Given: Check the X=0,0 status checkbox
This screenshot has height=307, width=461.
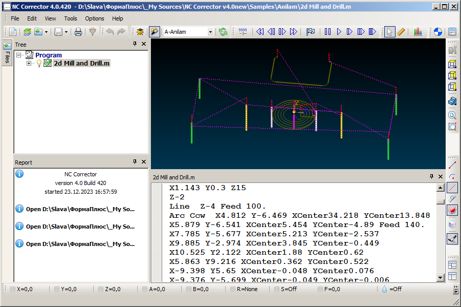Looking at the screenshot, I should tap(13, 289).
